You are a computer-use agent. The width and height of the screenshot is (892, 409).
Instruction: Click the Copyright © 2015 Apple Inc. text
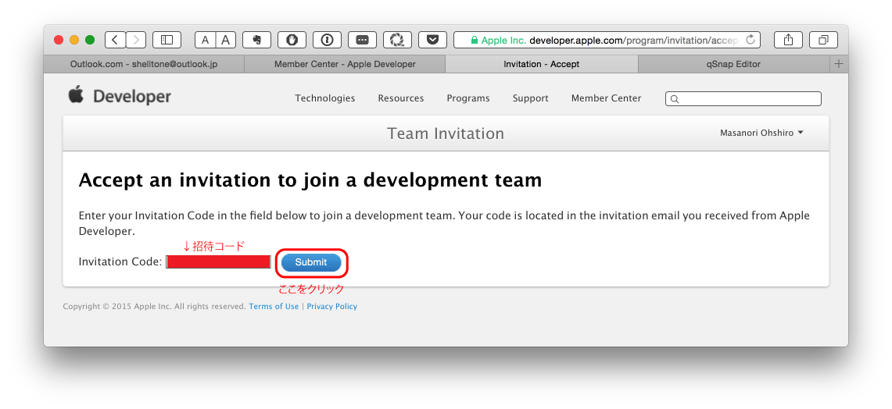pyautogui.click(x=154, y=306)
